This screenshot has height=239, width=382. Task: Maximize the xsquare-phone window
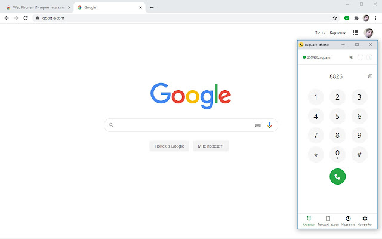coord(357,45)
